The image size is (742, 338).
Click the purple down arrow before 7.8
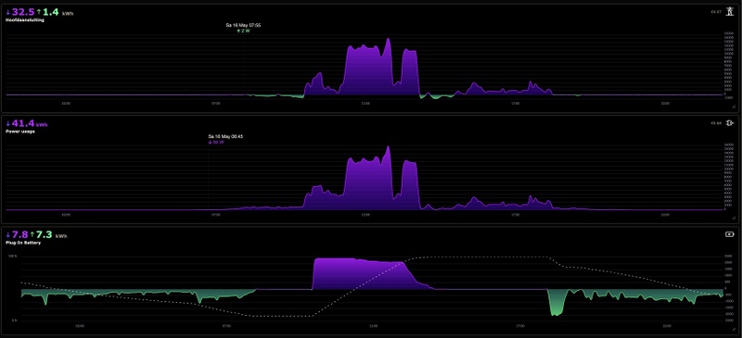point(8,235)
